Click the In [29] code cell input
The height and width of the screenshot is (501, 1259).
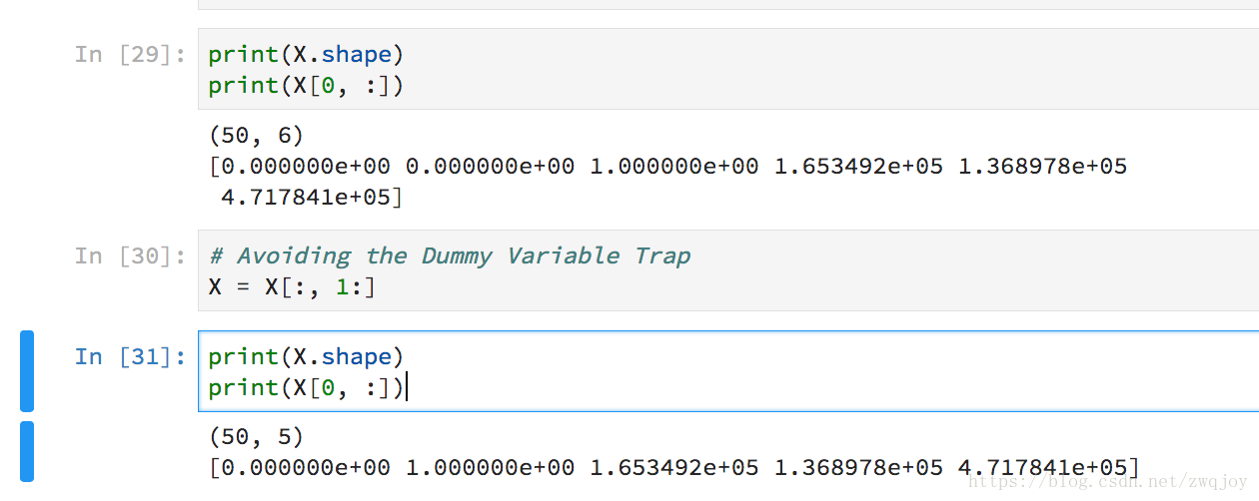coord(728,69)
